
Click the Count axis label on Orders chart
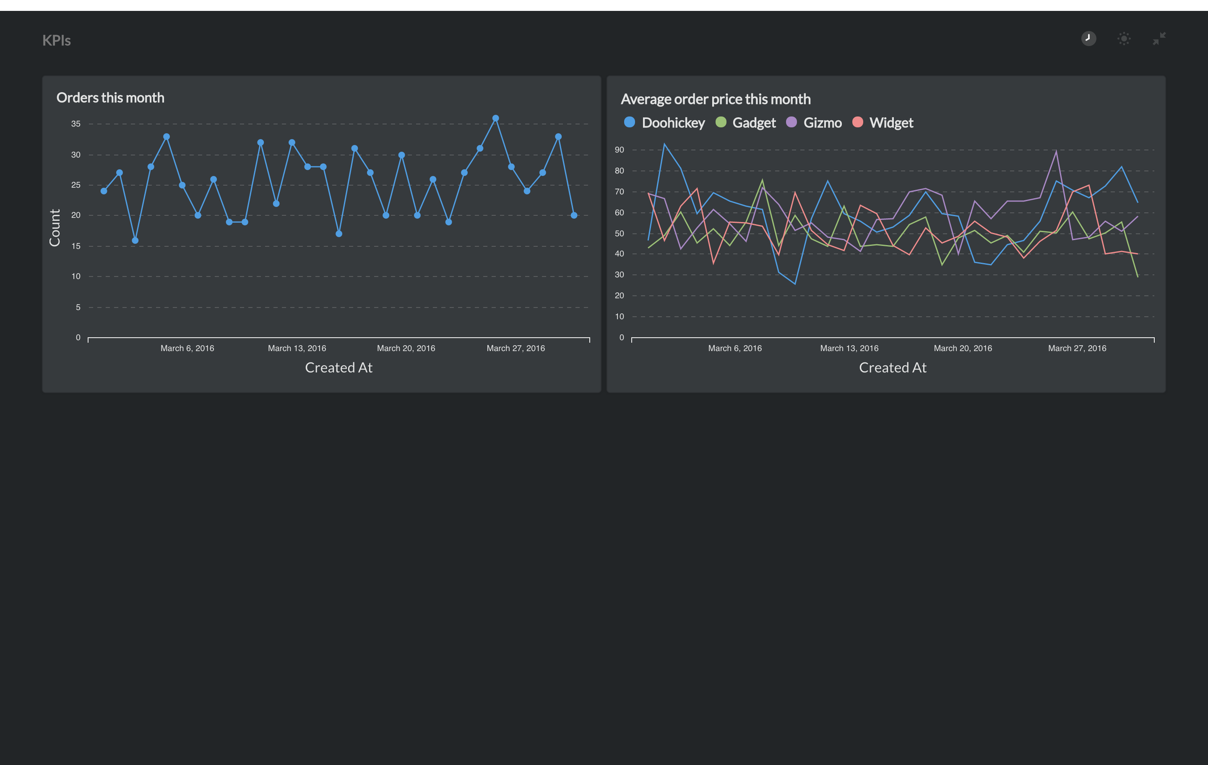(x=54, y=228)
